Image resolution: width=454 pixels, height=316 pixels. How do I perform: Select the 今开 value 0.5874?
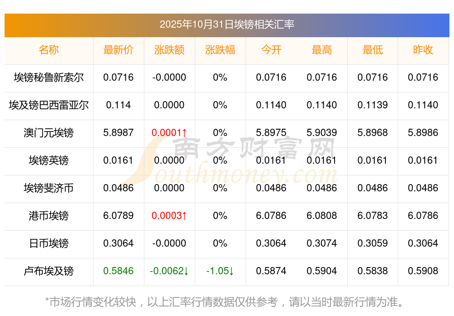[271, 271]
